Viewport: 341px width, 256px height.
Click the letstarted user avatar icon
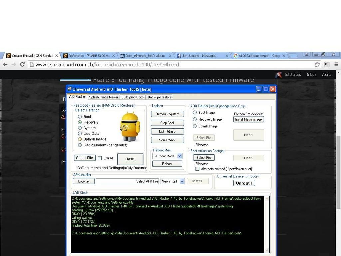click(279, 75)
